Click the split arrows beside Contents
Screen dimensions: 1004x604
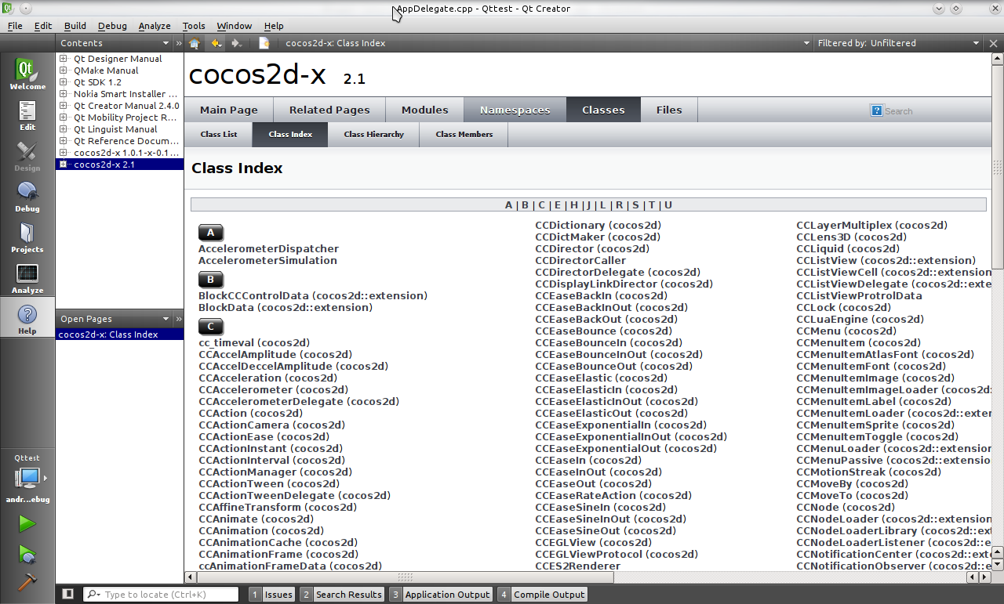[x=178, y=43]
